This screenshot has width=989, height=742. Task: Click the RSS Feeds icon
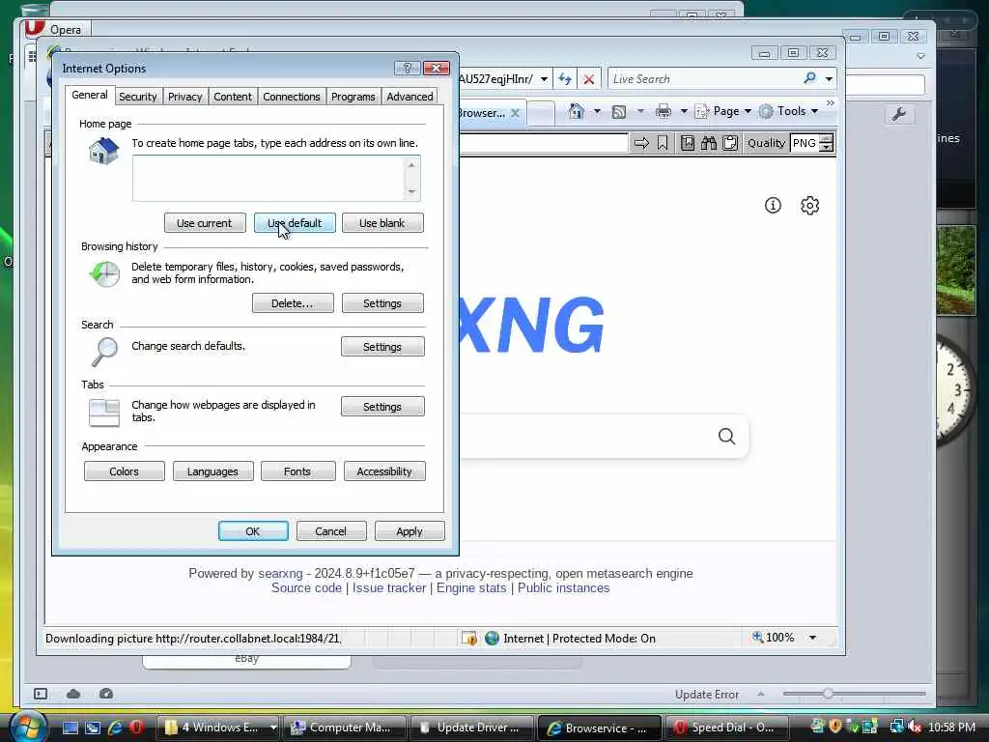coord(619,112)
